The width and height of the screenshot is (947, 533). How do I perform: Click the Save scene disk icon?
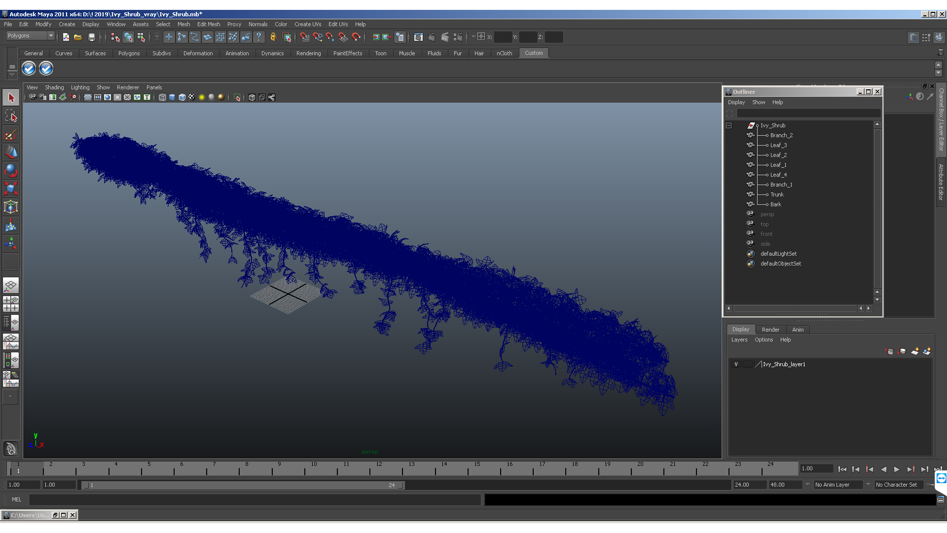pyautogui.click(x=91, y=37)
